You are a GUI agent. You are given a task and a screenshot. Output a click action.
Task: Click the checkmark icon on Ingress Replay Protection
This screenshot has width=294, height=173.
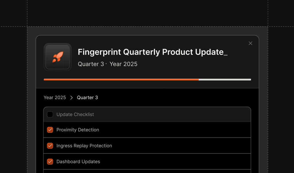pos(50,146)
